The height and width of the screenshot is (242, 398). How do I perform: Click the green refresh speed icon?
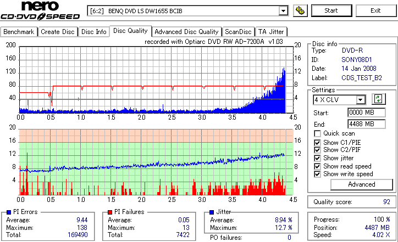pyautogui.click(x=378, y=99)
